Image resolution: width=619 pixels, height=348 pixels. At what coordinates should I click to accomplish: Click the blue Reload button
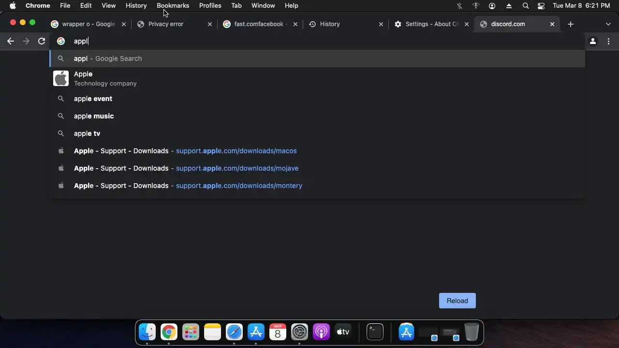(457, 301)
